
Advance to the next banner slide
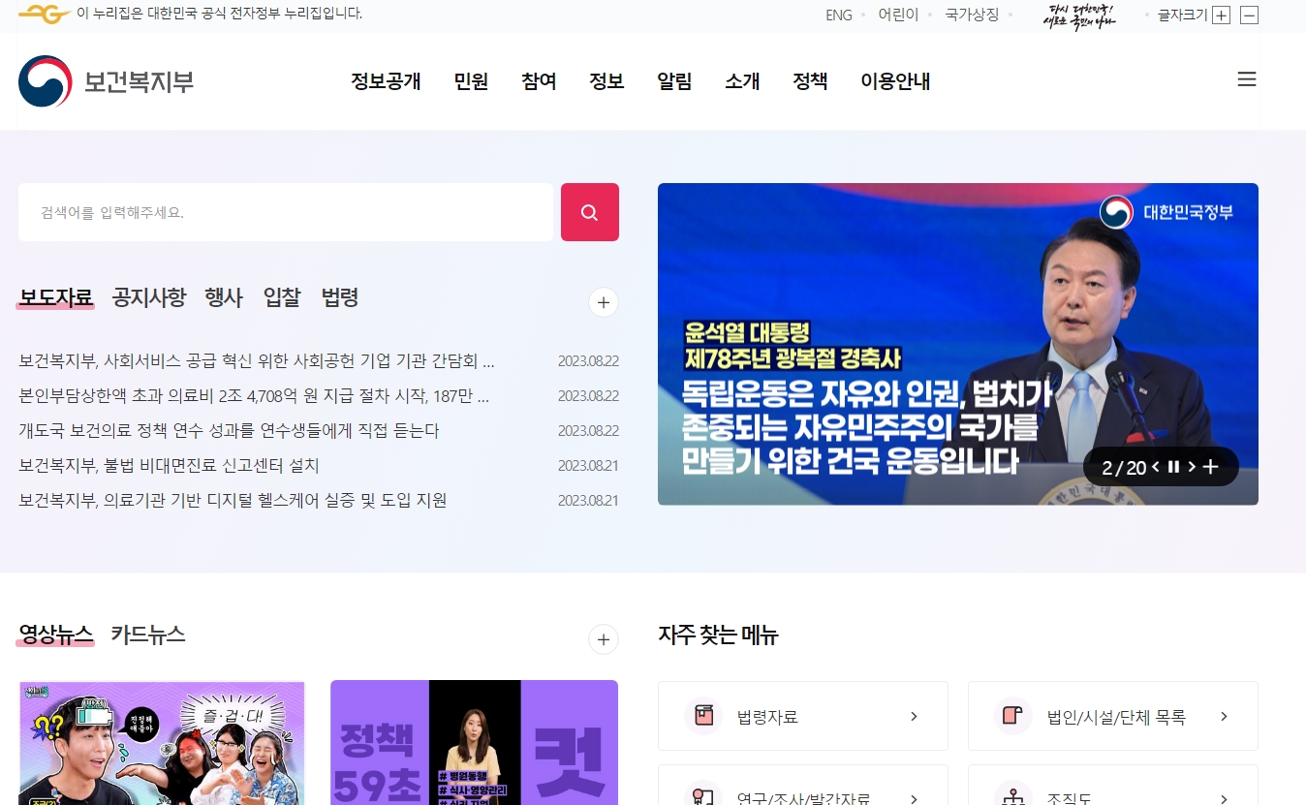(x=1191, y=466)
